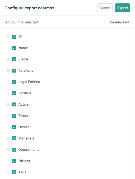Click the Export button
Image resolution: width=135 pixels, height=179 pixels.
123,8
